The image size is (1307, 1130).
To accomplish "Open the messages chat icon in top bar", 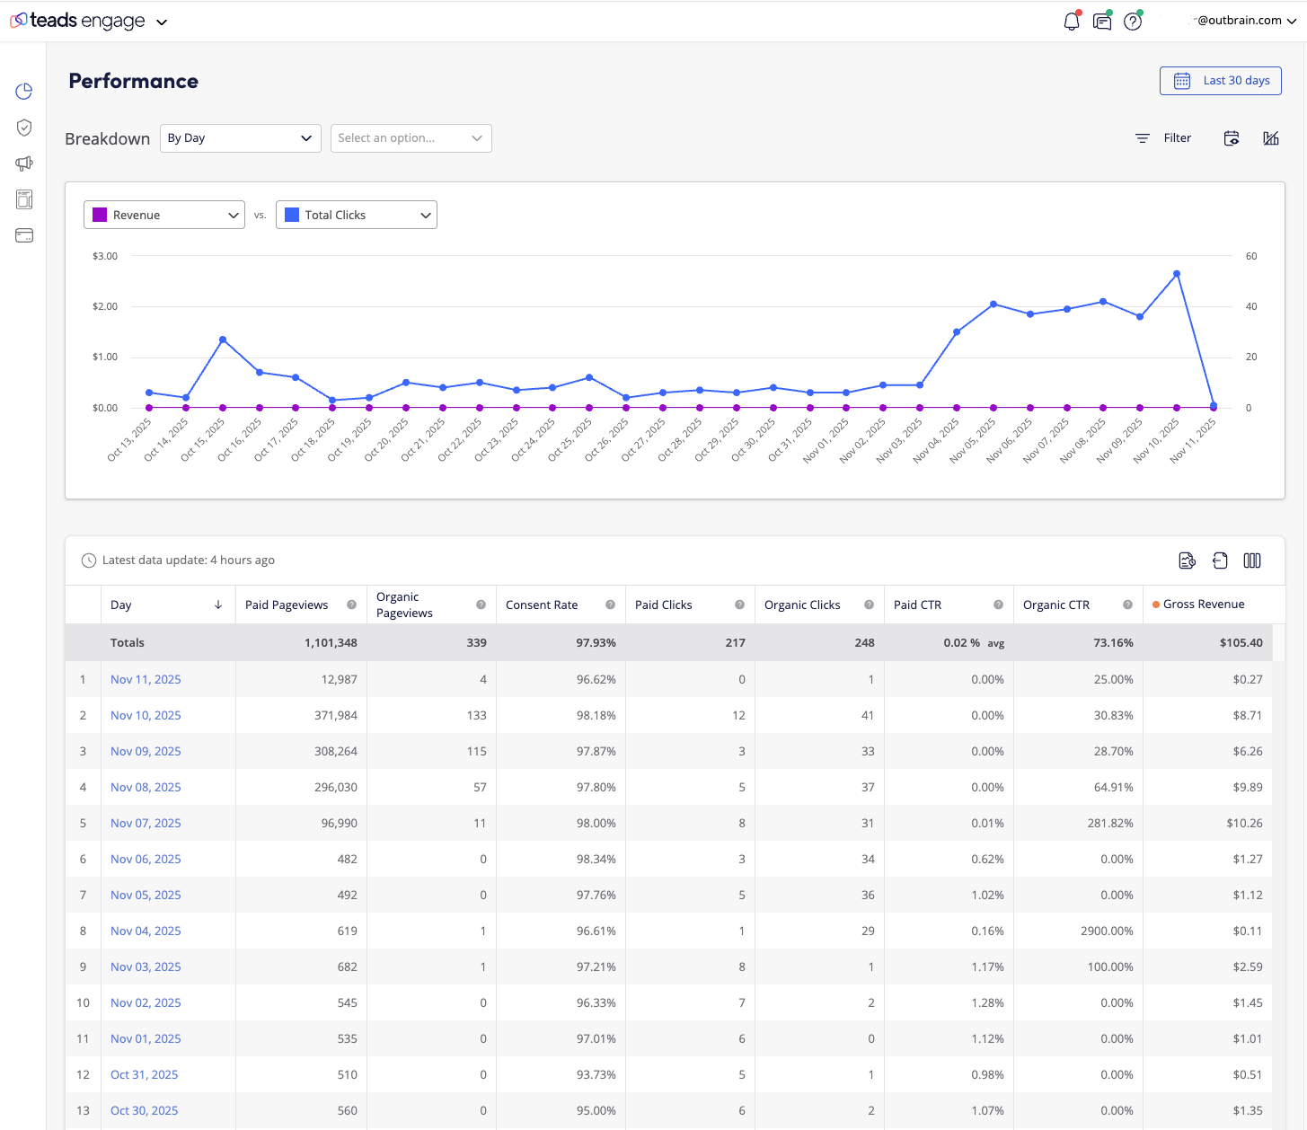I will (1102, 21).
